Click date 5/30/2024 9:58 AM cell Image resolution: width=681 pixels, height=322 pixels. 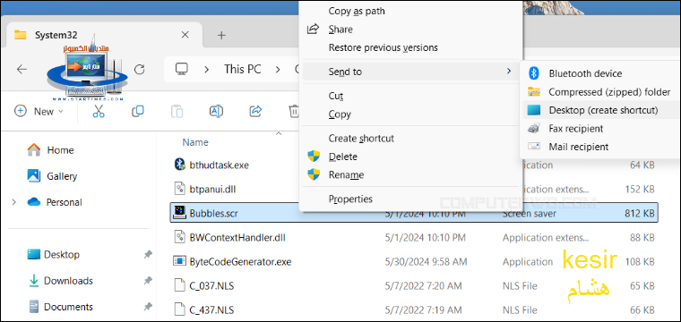point(426,262)
